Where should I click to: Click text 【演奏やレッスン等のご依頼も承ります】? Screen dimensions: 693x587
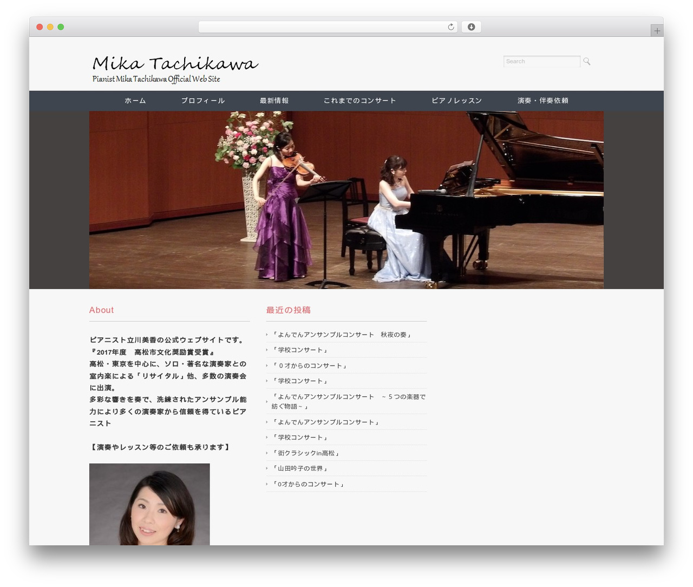coord(160,447)
